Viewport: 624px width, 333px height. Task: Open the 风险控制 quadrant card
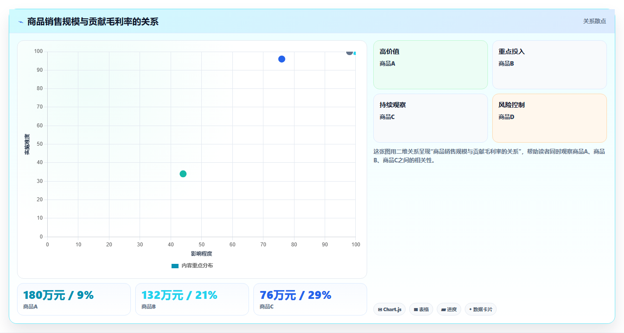550,118
